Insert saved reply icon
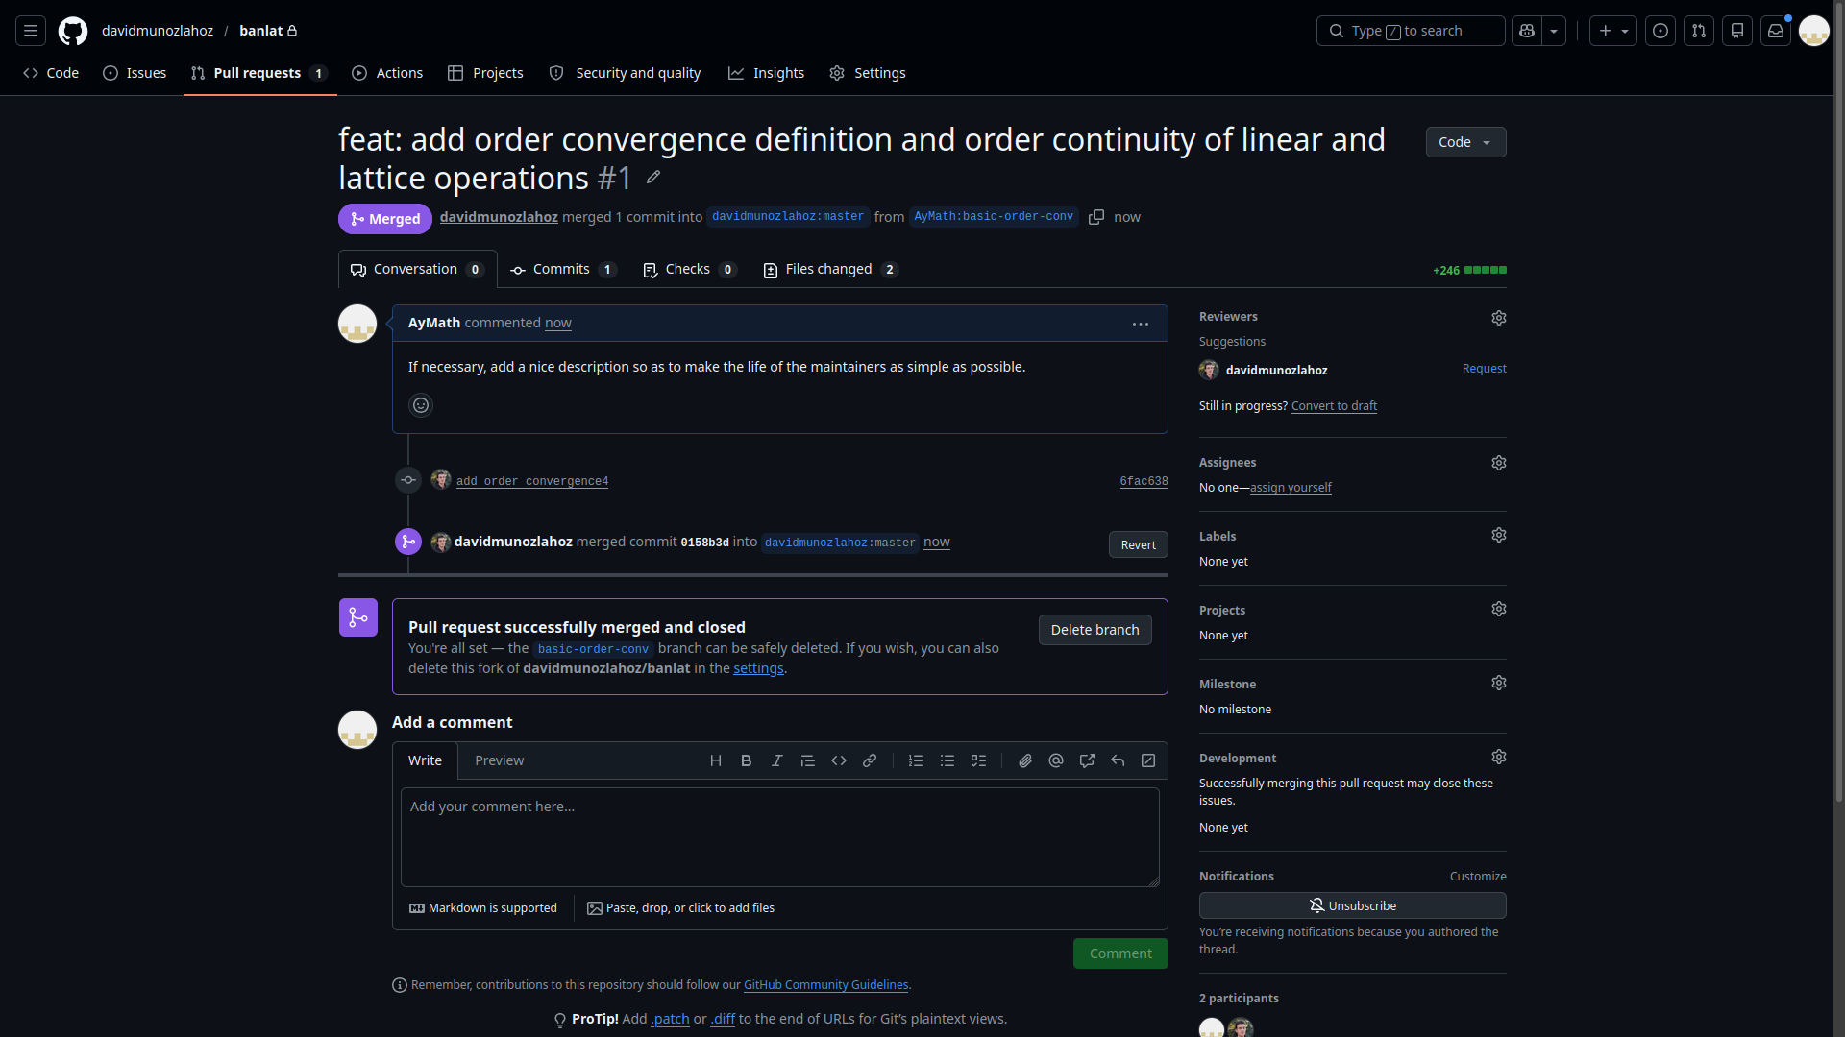Image resolution: width=1845 pixels, height=1037 pixels. 1118,760
